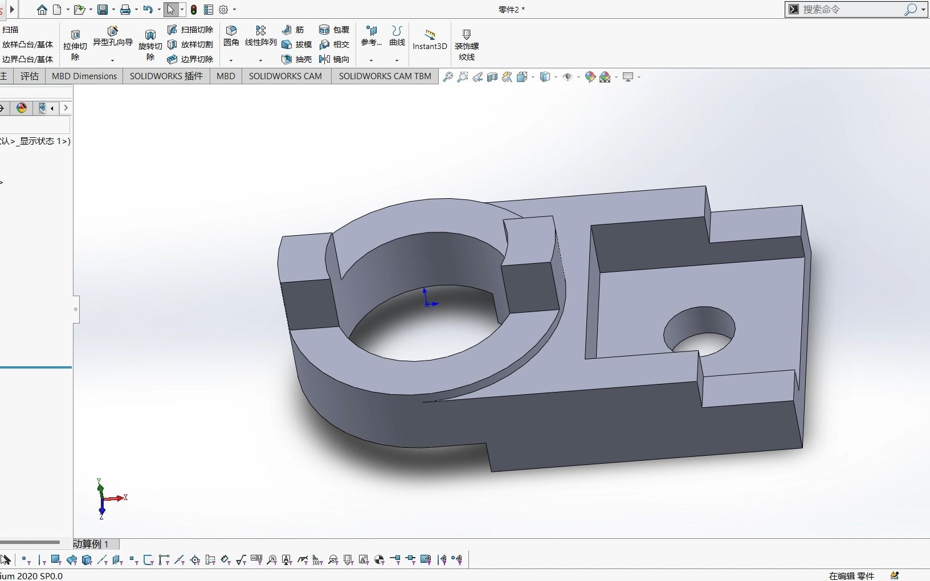Screen dimensions: 930x581
Task: Open the 异型孔向导 (Hole Wizard) tool
Action: pos(112,39)
